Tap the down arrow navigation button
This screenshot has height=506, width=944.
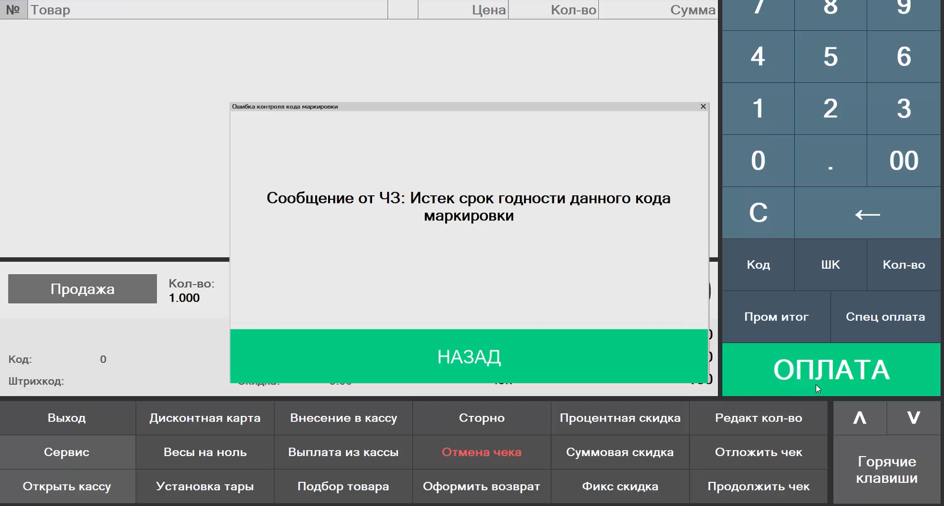tap(914, 417)
